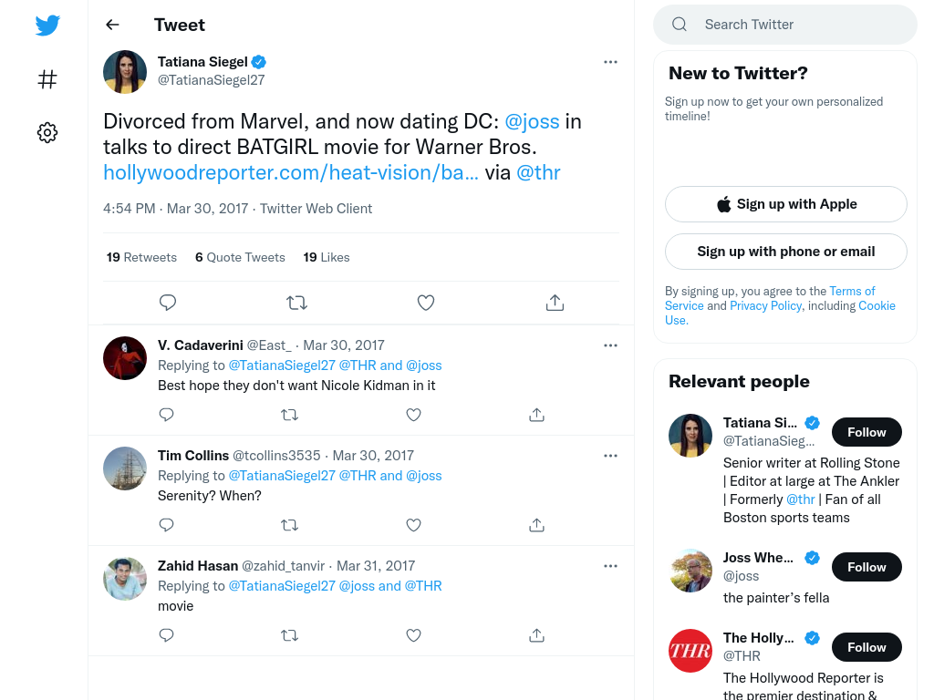Open the hollywoodreporter.com article link

tap(291, 172)
